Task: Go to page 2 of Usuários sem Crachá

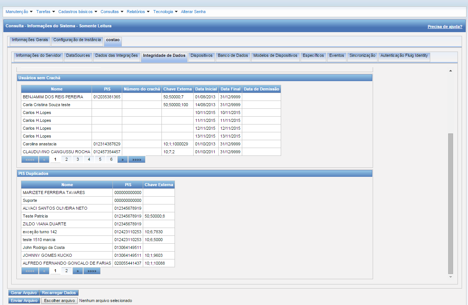Action: (66, 159)
